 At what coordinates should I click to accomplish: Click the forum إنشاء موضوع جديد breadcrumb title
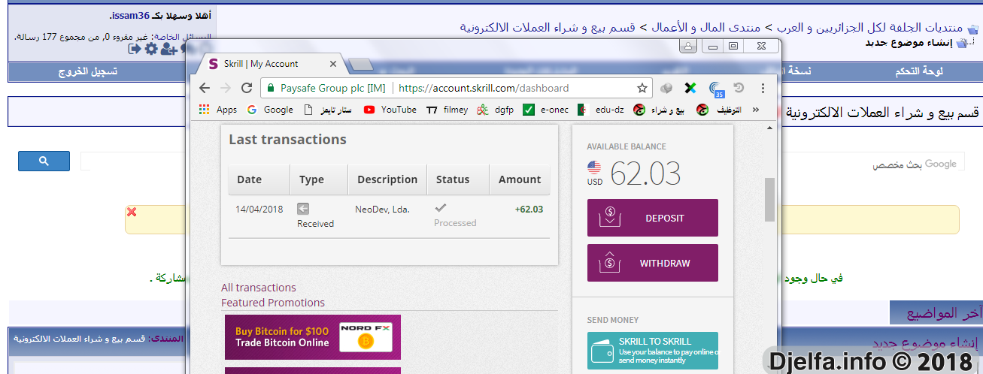[909, 43]
